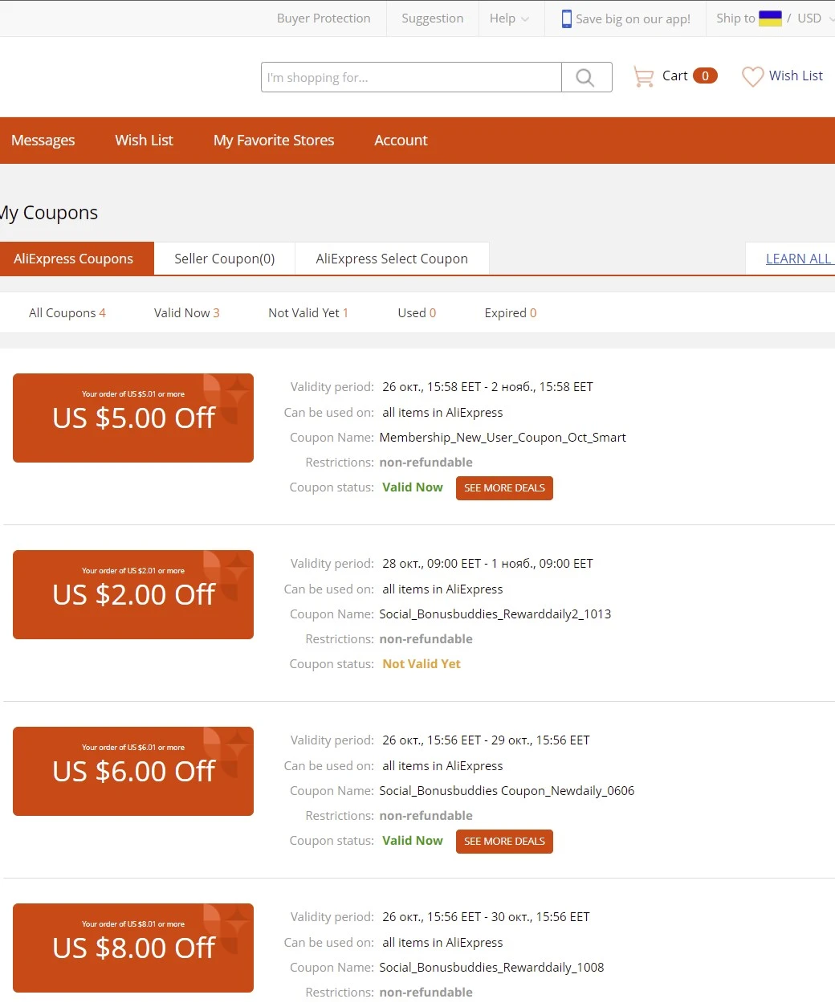The image size is (835, 1003).
Task: Click Membership_New_User_Coupon_Oct_Smart coupon name
Action: [503, 438]
